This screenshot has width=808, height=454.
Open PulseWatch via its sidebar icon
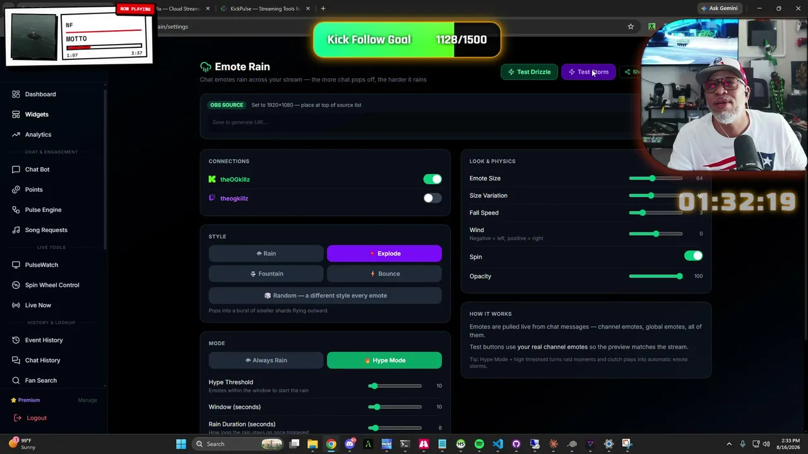(x=16, y=265)
